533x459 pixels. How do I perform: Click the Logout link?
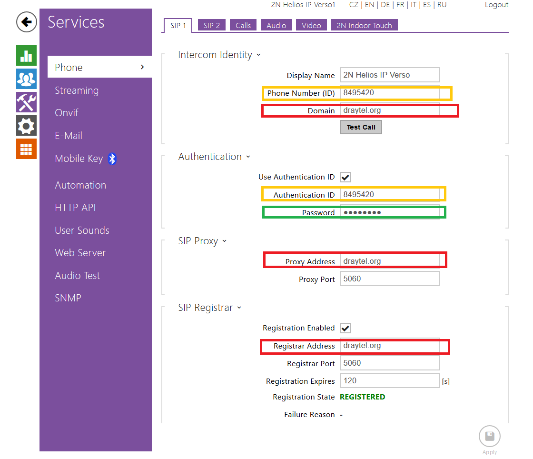(x=496, y=5)
